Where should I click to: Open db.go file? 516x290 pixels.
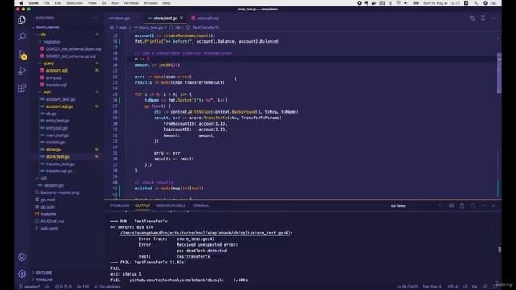click(x=51, y=114)
